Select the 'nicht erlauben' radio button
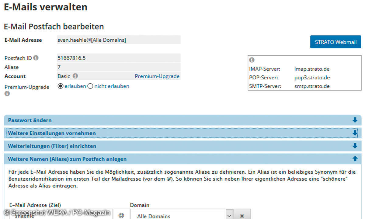The width and height of the screenshot is (365, 219). tap(90, 86)
